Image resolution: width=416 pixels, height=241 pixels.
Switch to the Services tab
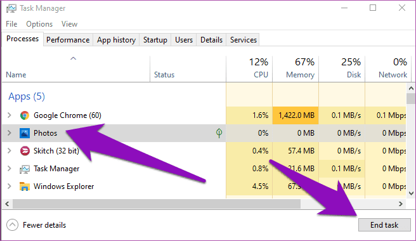click(x=244, y=40)
